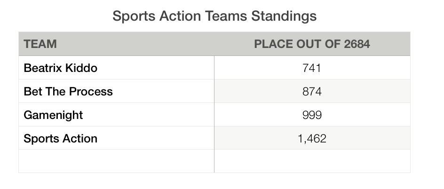Select the Gamenight team cell
444x189 pixels.
[116, 115]
